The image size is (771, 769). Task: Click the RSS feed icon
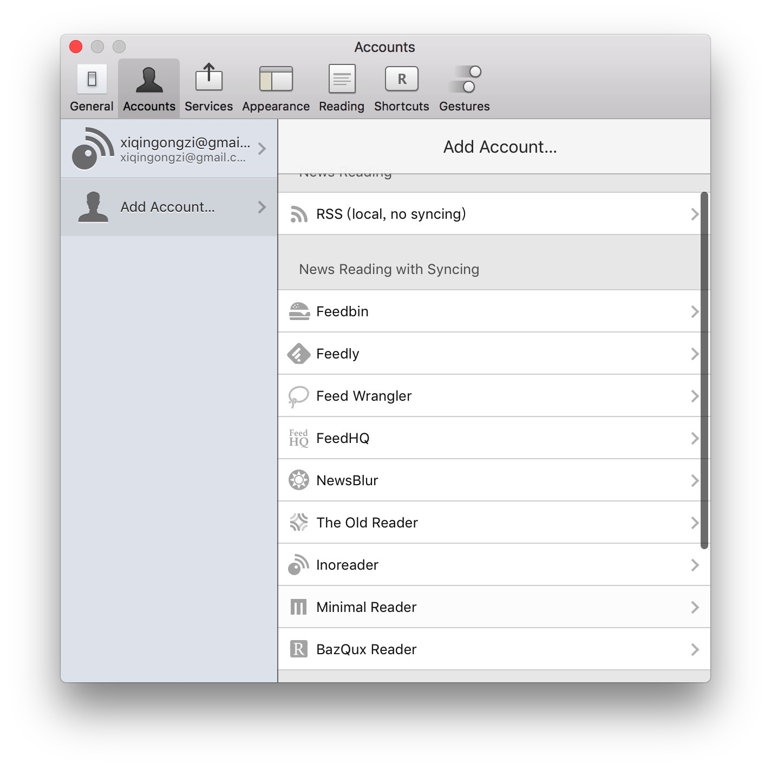(299, 214)
